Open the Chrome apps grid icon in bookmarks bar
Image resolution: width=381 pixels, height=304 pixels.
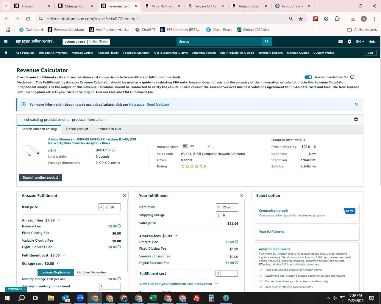8,30
